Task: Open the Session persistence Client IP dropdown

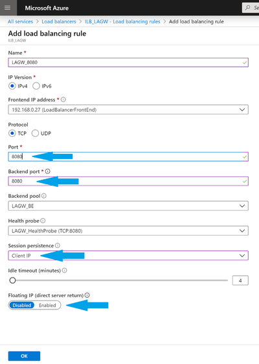Action: [128, 256]
